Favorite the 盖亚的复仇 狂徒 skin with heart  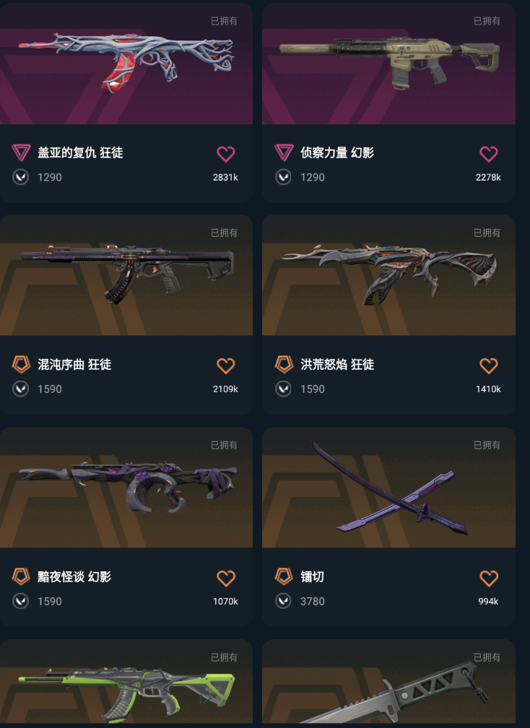tap(225, 154)
